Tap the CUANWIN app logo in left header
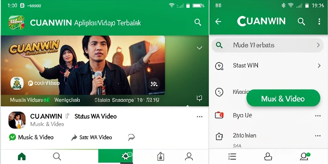Screen dimensions: 328x164 [17, 22]
